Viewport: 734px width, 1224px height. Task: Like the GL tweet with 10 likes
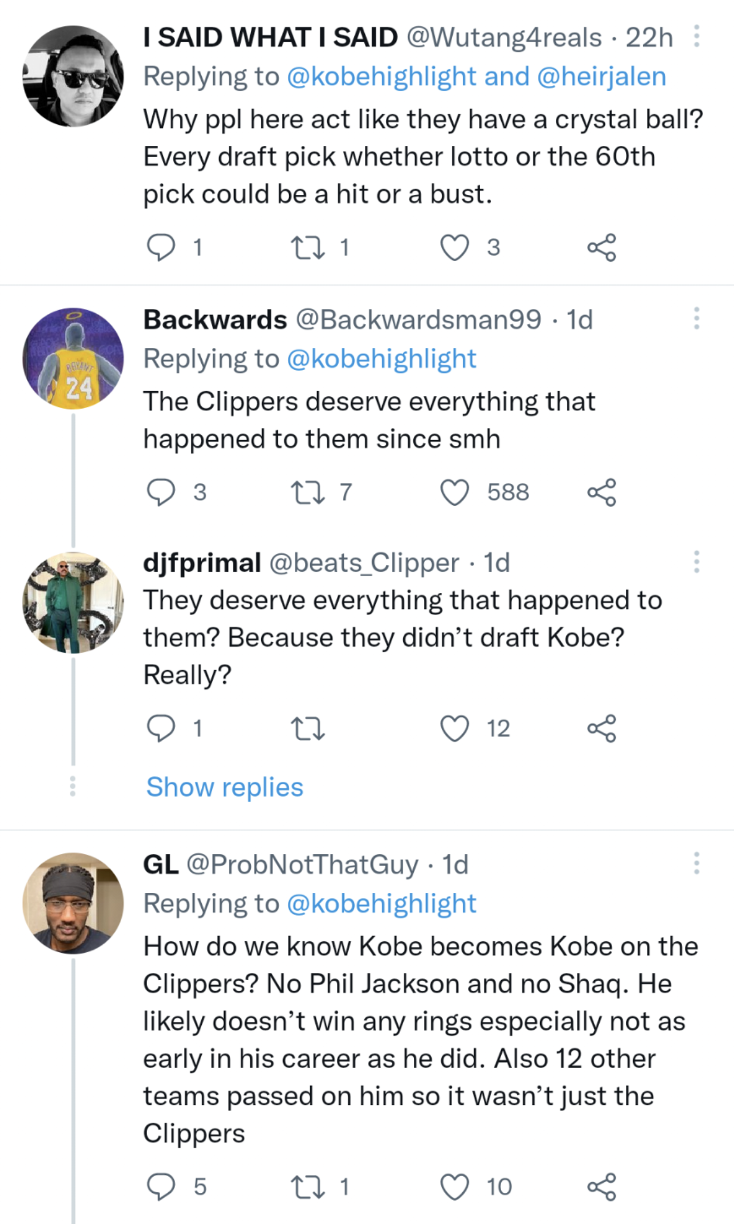(454, 1186)
